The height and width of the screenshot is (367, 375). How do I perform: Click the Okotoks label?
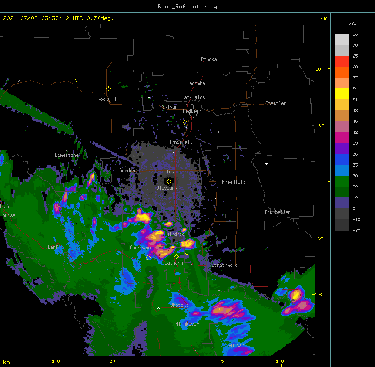point(179,305)
